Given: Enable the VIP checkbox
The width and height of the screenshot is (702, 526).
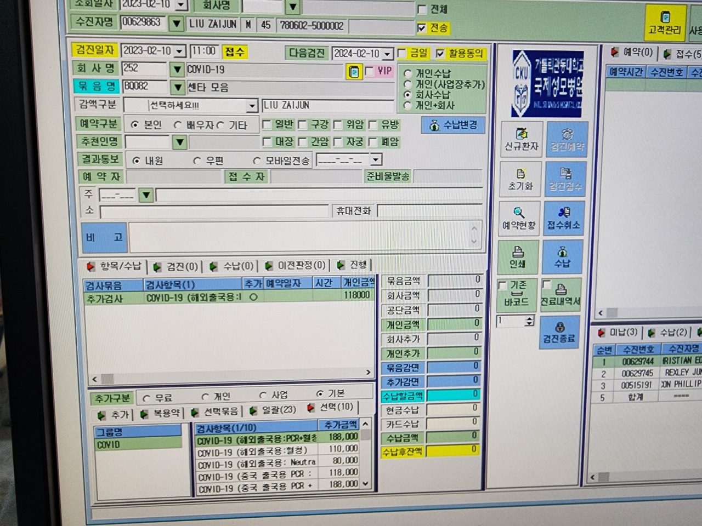Looking at the screenshot, I should pyautogui.click(x=369, y=71).
